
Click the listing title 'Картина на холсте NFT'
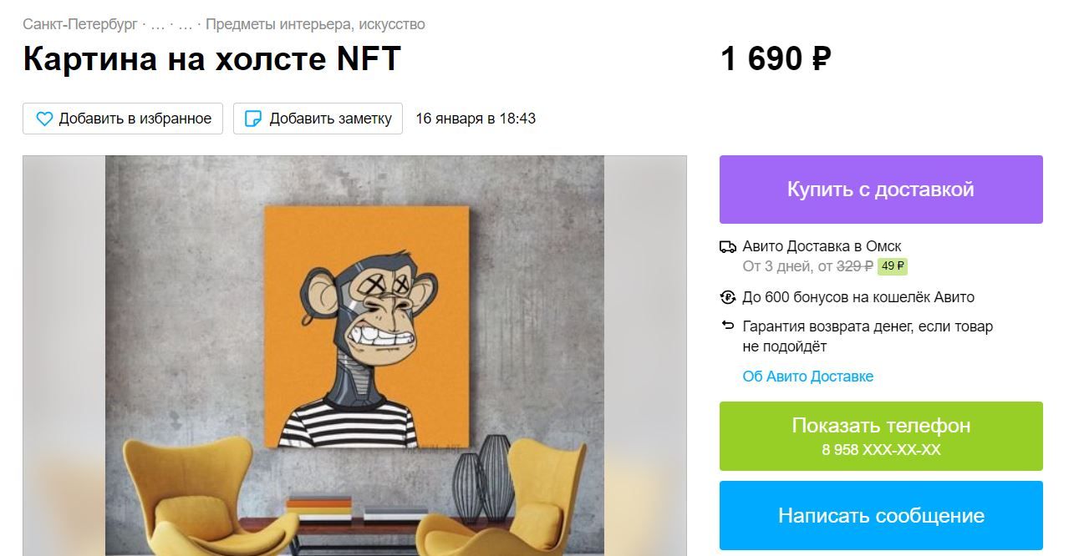212,58
